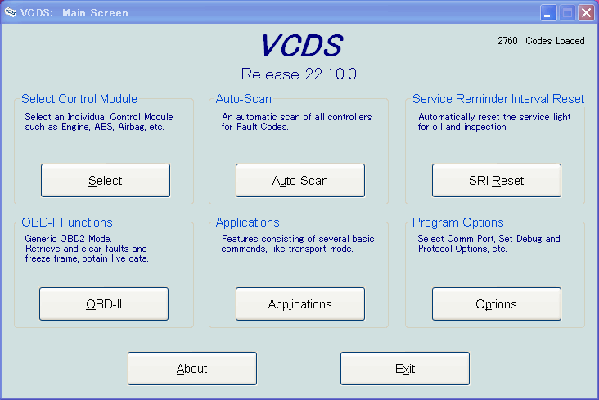Screen dimensions: 599x400
Task: Click 'Automatically reset the service light' text
Action: click(494, 117)
